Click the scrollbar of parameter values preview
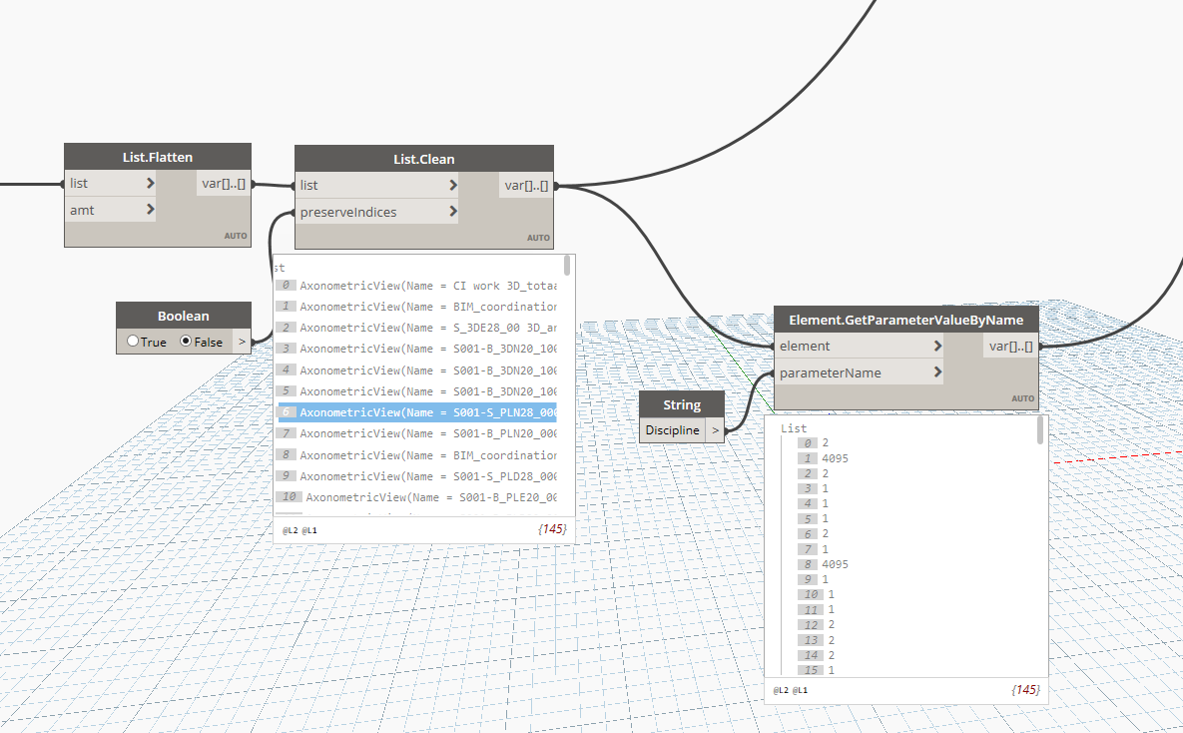This screenshot has height=733, width=1183. point(1040,430)
